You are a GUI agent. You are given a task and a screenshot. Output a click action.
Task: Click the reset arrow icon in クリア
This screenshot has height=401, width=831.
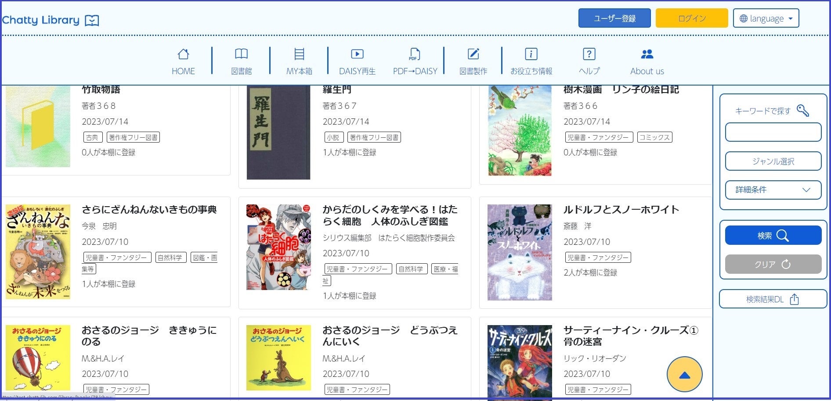point(786,264)
